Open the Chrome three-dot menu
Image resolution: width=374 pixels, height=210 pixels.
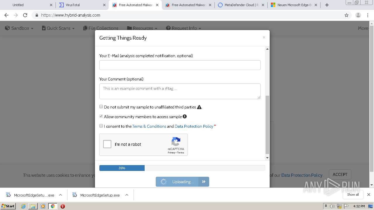click(x=368, y=15)
